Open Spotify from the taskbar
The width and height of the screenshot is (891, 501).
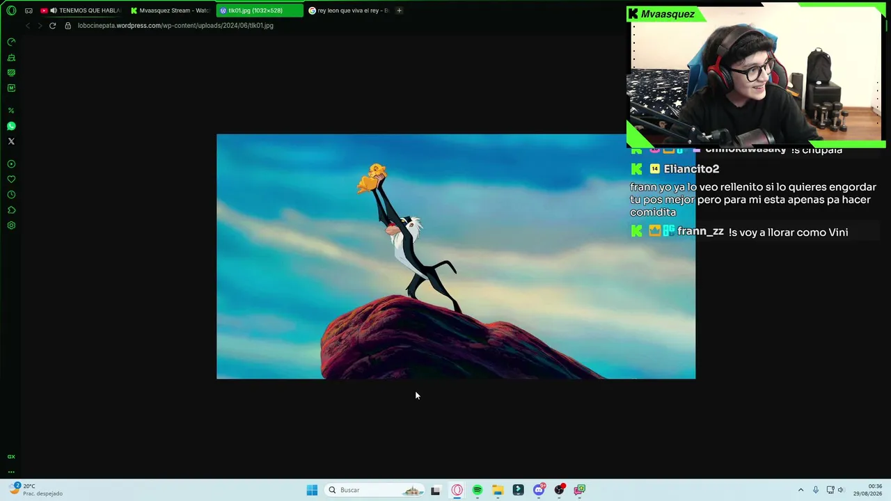478,490
